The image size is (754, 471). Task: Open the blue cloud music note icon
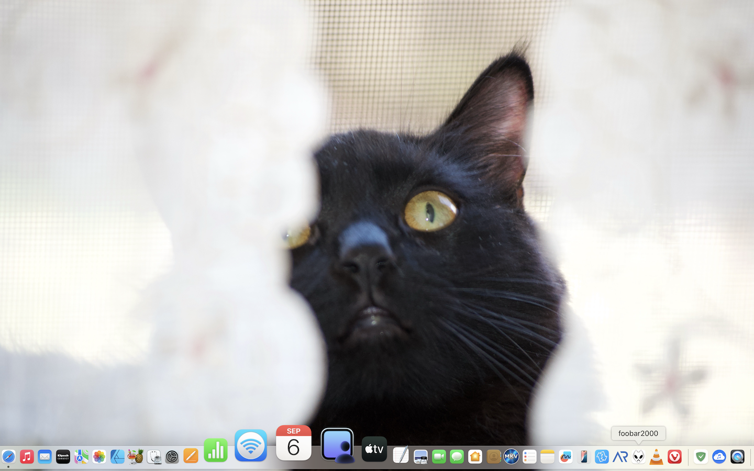(719, 457)
